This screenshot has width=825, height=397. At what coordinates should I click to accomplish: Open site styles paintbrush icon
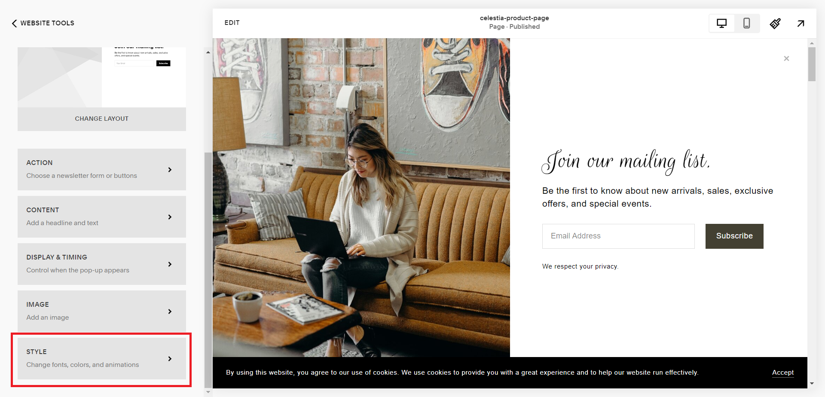pyautogui.click(x=775, y=23)
